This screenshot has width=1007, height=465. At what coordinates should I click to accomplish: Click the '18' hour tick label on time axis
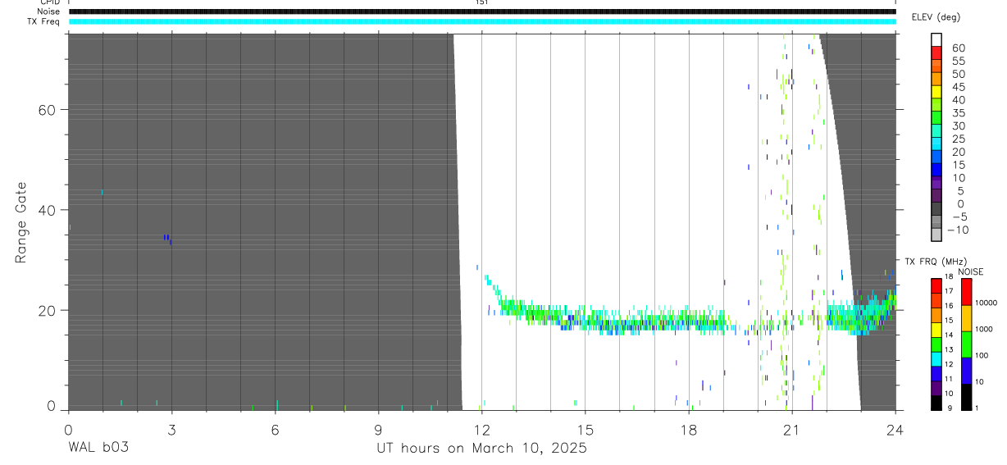pos(688,430)
